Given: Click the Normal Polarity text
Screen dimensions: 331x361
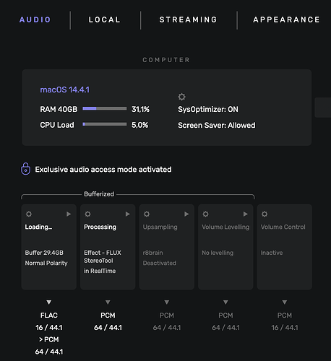Looking at the screenshot, I should coord(46,263).
